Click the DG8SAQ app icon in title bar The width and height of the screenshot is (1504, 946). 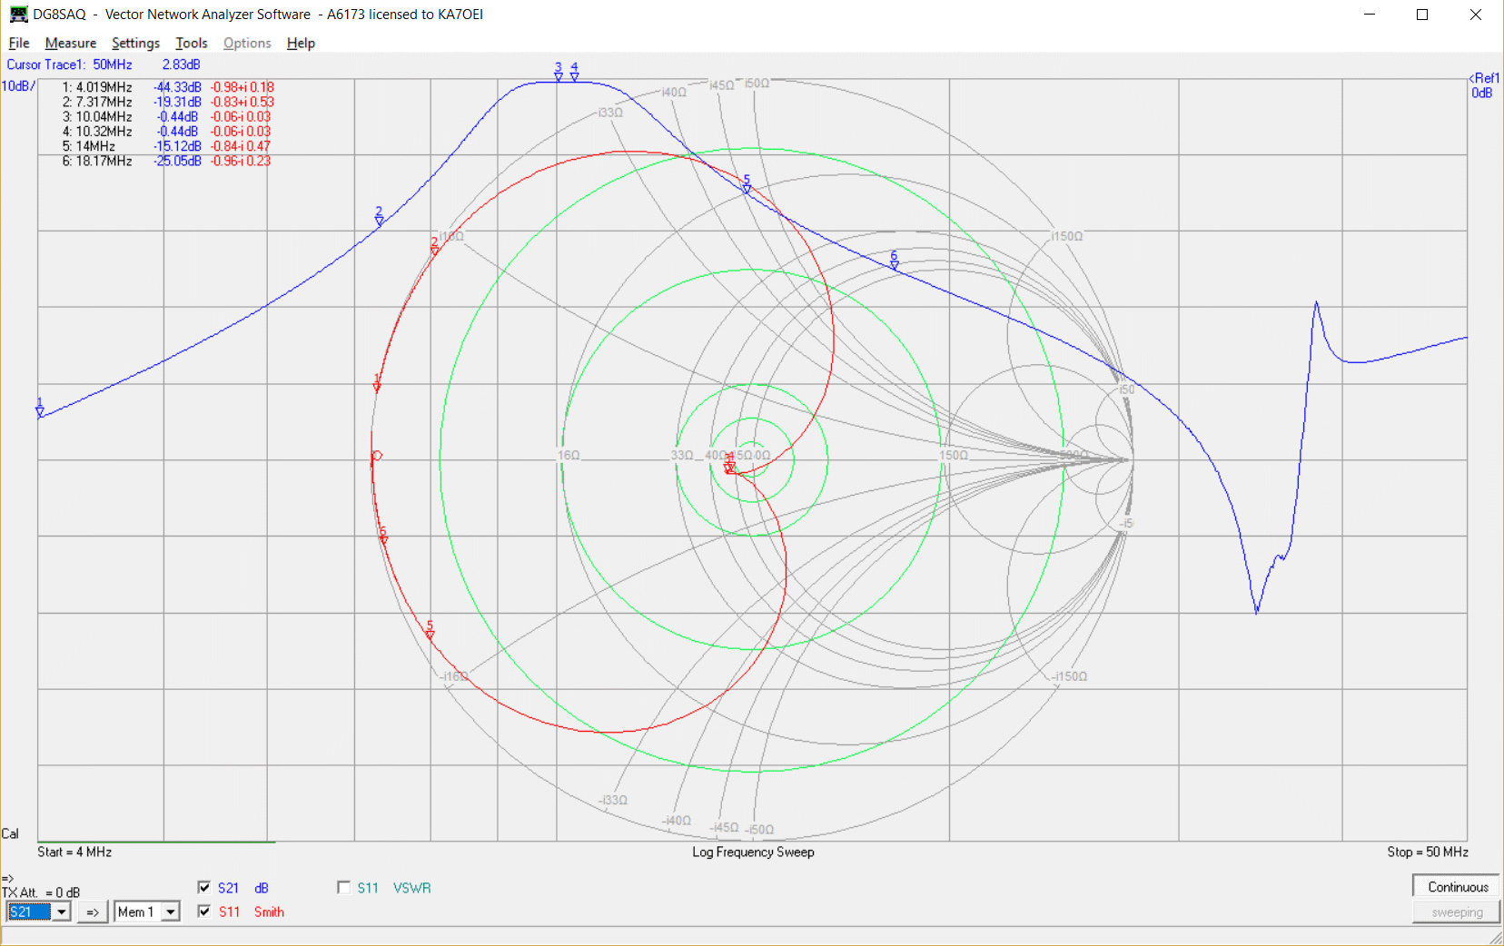[x=18, y=15]
